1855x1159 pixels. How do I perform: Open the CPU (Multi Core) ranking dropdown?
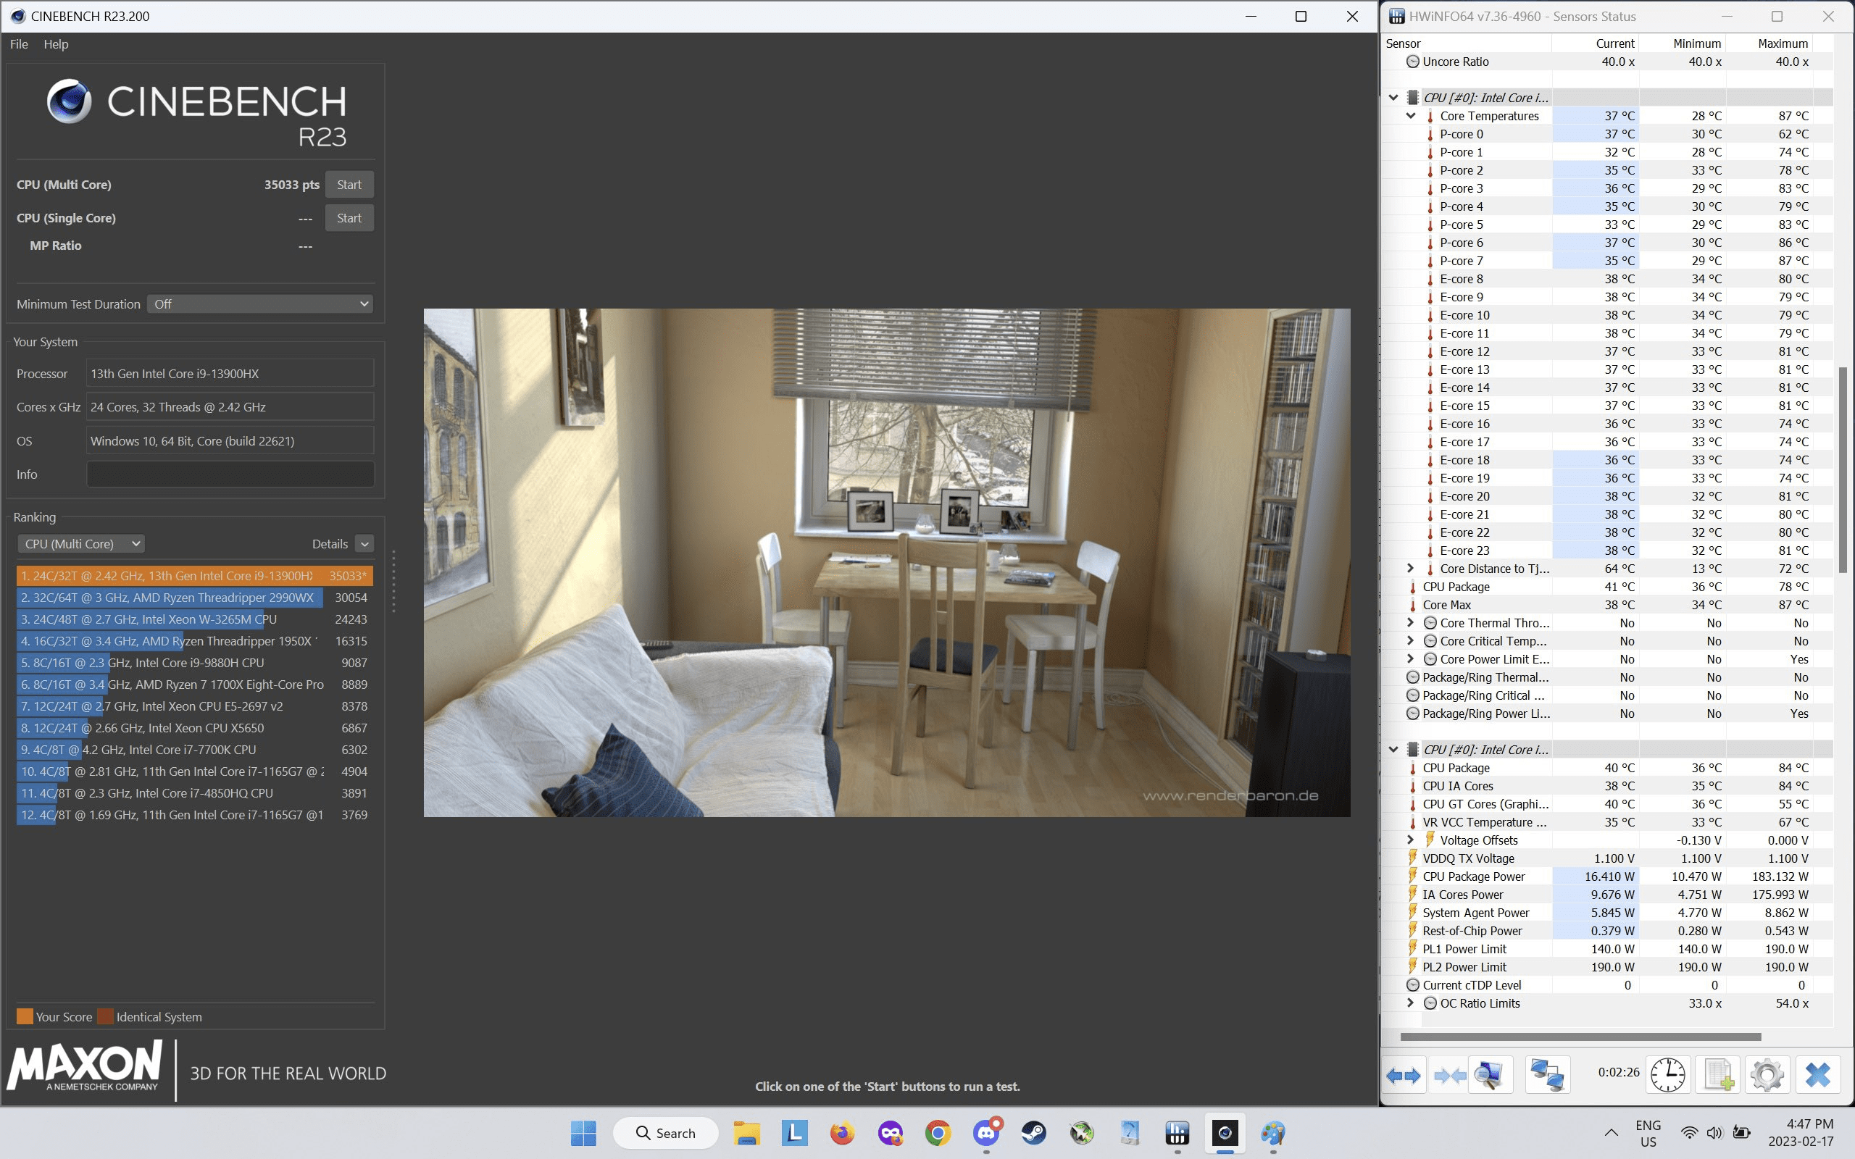[x=81, y=543]
